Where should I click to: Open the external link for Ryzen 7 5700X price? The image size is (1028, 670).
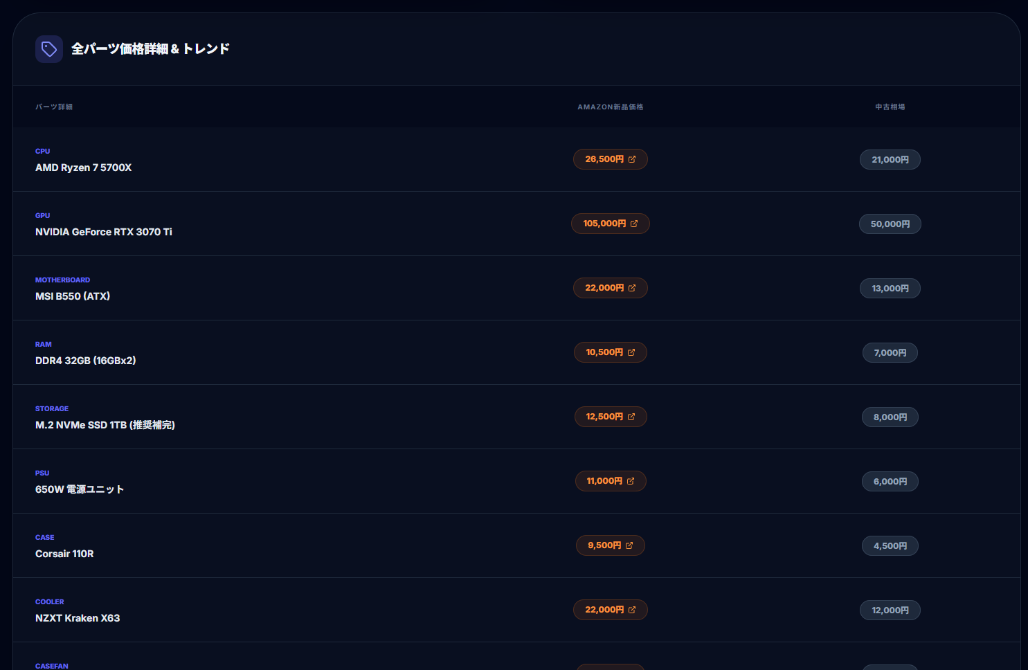[632, 159]
